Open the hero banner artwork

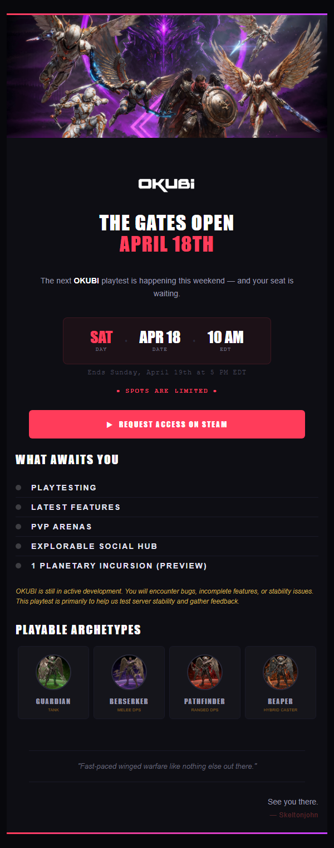167,76
